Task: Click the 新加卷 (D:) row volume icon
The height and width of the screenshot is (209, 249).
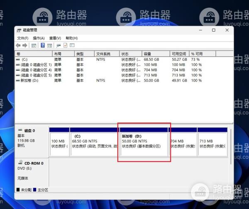Action: click(18, 81)
